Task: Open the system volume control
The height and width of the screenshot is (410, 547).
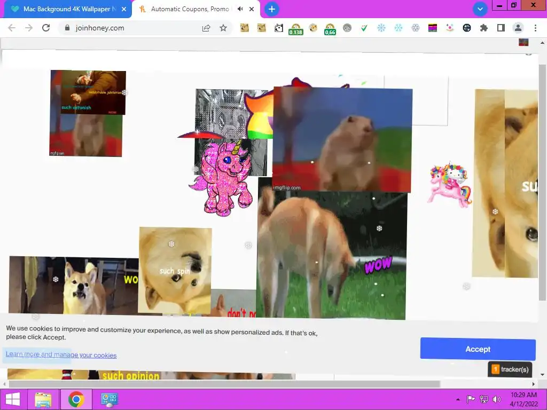Action: point(496,399)
